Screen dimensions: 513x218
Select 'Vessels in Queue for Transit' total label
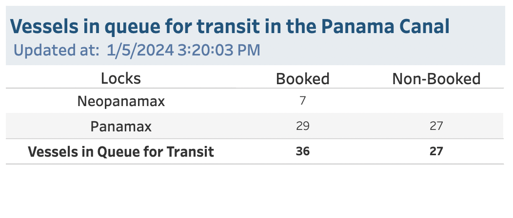click(121, 152)
